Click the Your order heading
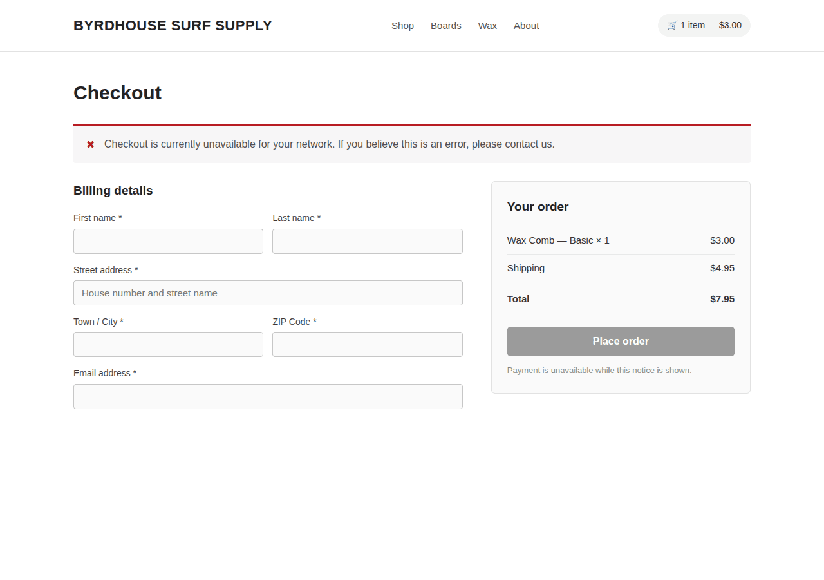 (x=538, y=207)
